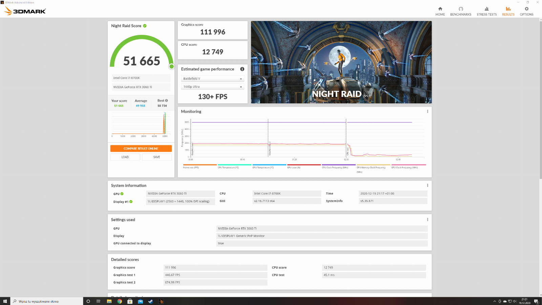Click Graphics test 1 result 446.67 FPS
542x305 pixels.
[x=215, y=275]
